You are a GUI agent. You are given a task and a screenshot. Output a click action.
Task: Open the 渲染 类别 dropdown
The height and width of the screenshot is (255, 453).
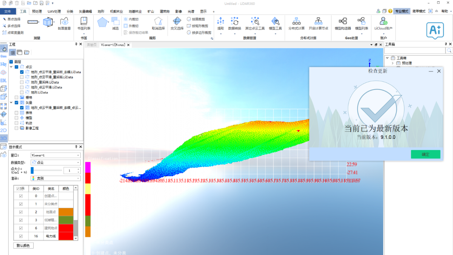point(55,178)
